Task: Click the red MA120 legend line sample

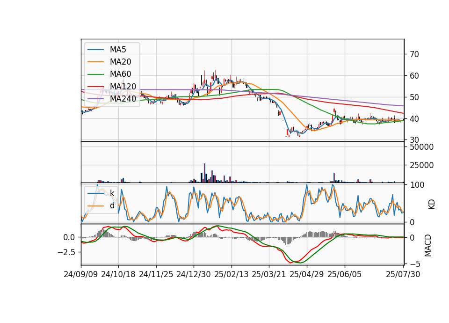Action: click(95, 87)
